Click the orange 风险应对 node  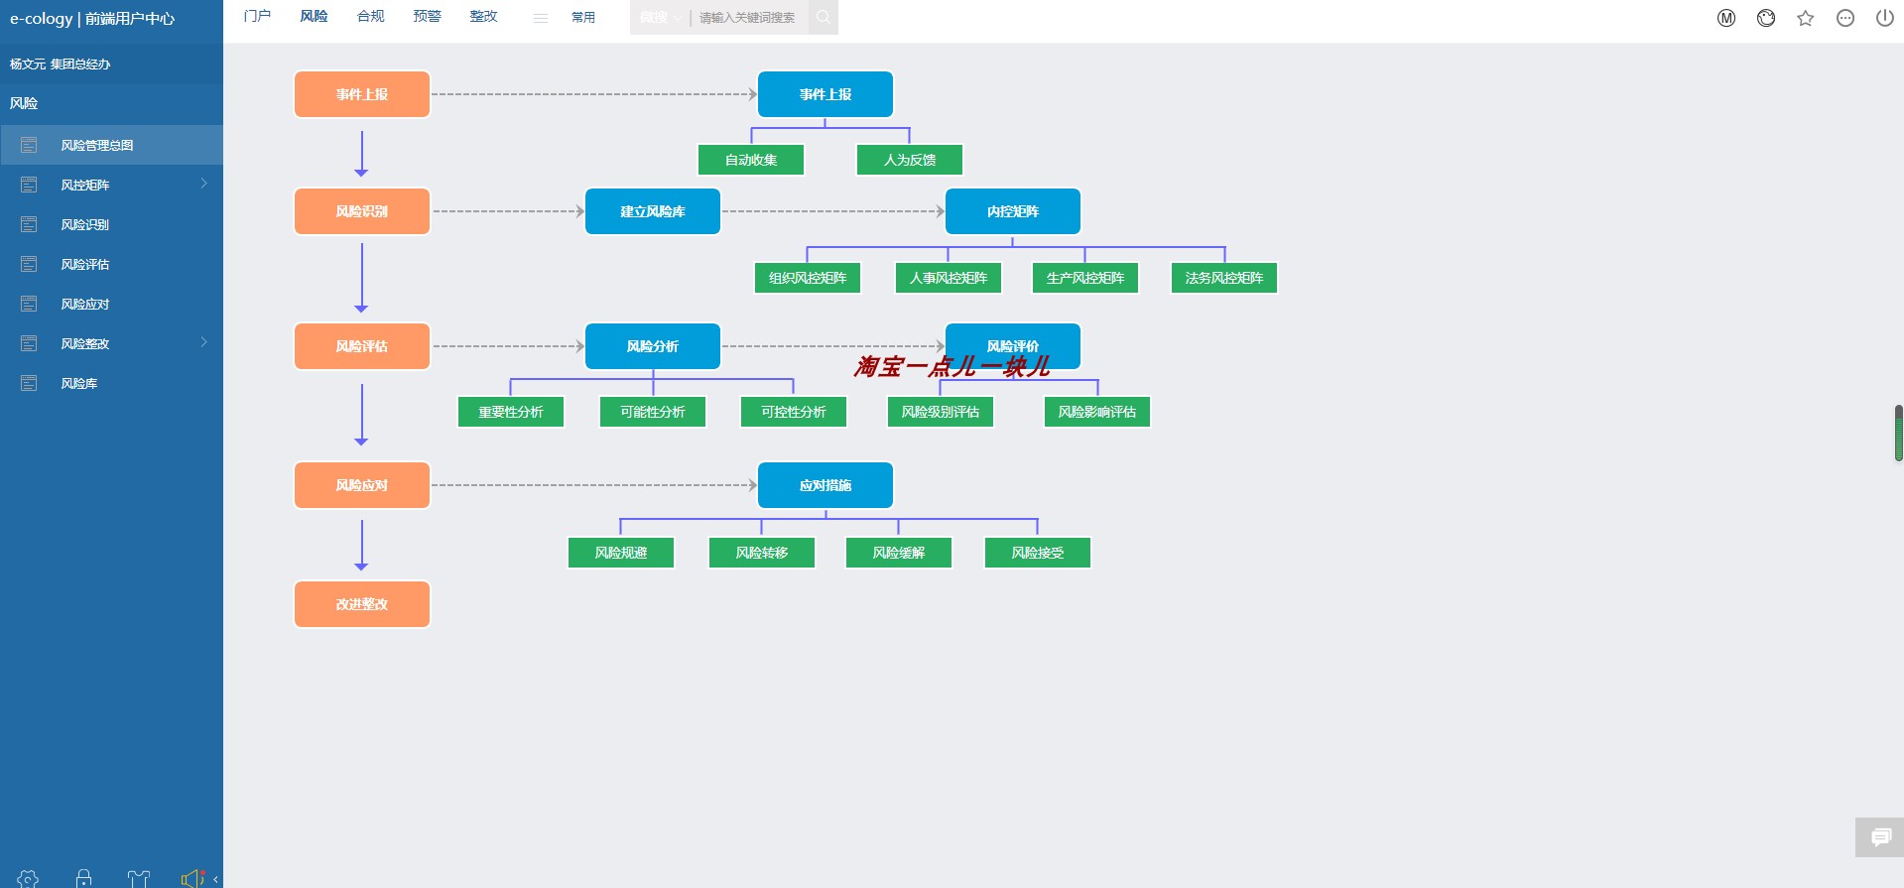(x=362, y=485)
